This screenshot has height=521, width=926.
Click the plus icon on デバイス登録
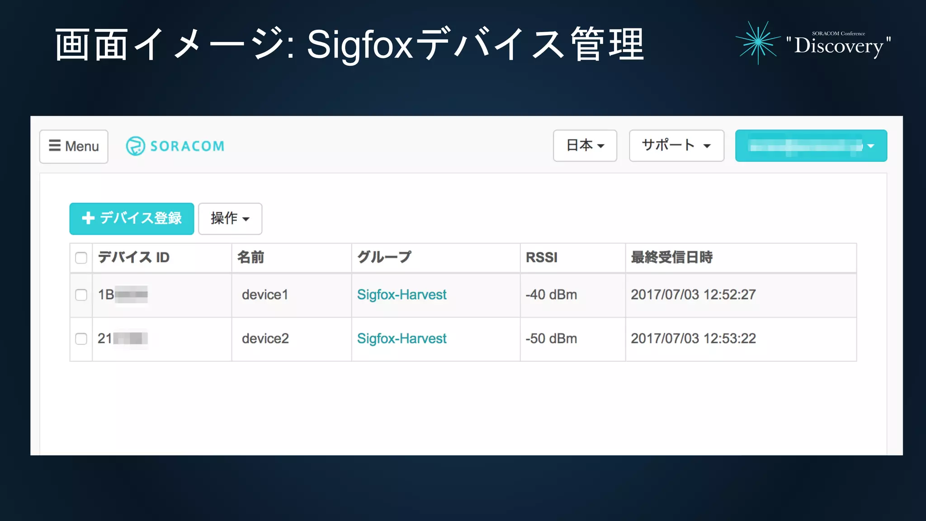[x=88, y=218]
